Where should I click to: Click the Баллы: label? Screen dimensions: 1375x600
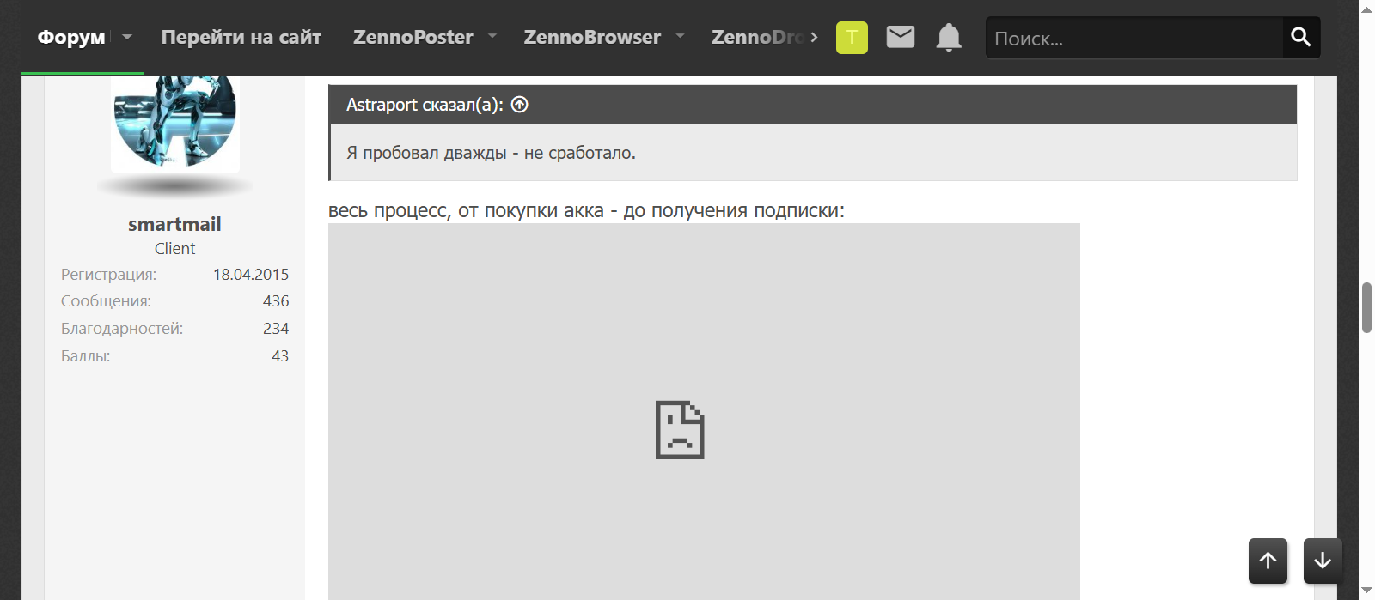(x=85, y=356)
